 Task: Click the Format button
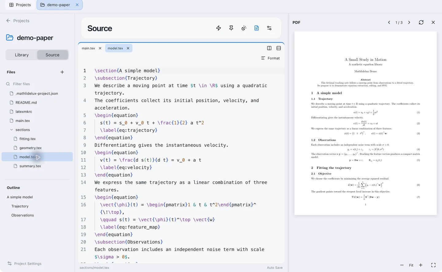pyautogui.click(x=270, y=58)
